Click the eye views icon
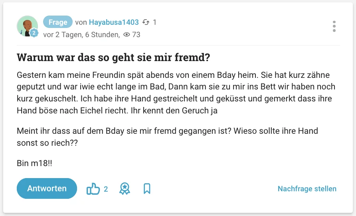The image size is (356, 216). (x=127, y=35)
